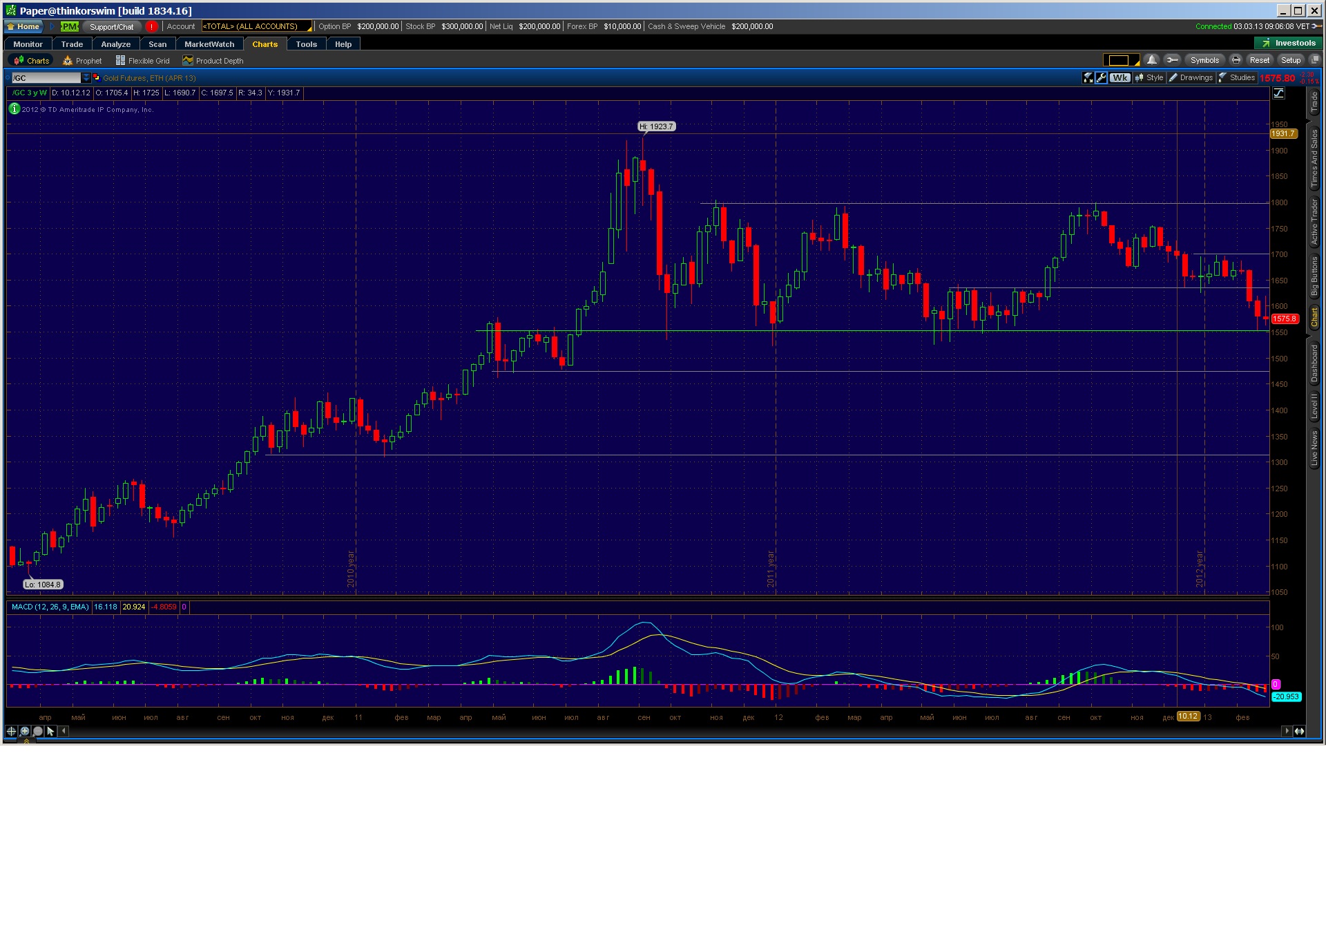
Task: Click the zoom out magnifier icon
Action: 38,731
